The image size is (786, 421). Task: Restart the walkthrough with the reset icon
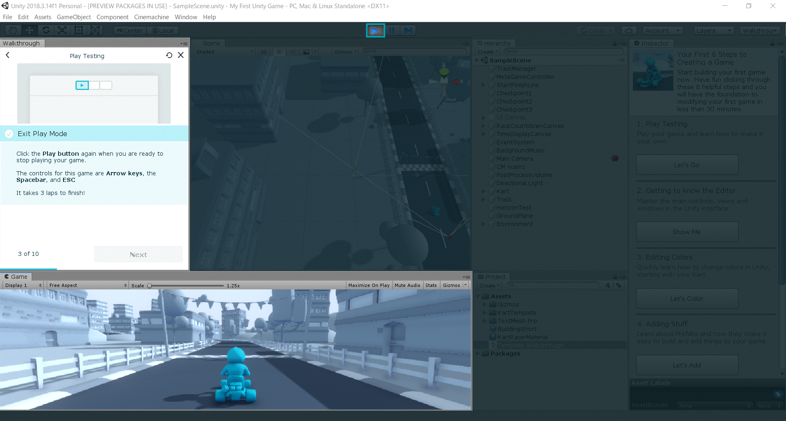tap(169, 55)
